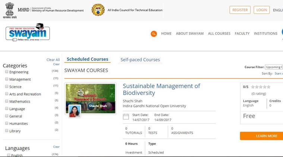Open the Sort By Start date option
This screenshot has width=283, height=157.
coord(279,74)
